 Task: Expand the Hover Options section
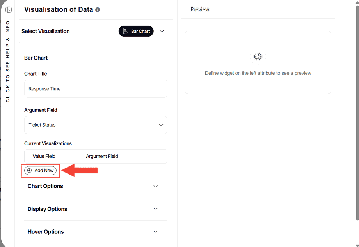[x=155, y=232]
